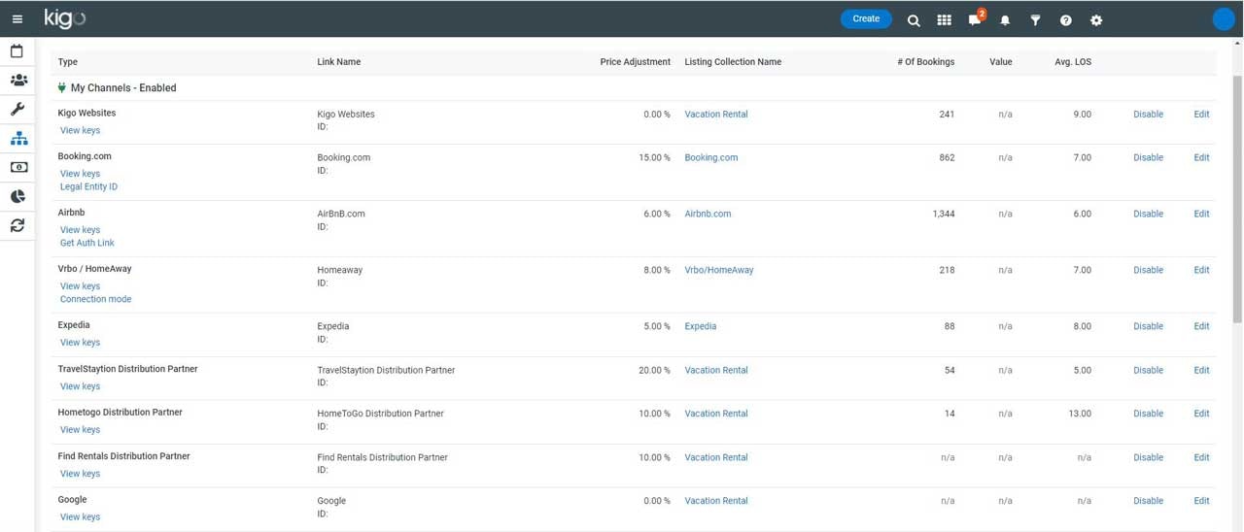View keys for Kigo Websites

point(80,130)
